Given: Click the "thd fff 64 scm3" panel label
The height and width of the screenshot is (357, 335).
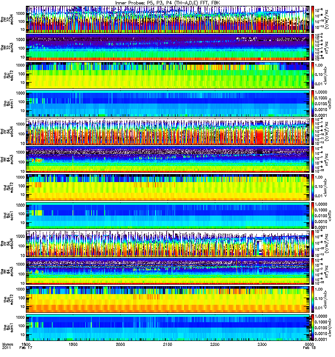Looking at the screenshot, I should click(x=7, y=159).
